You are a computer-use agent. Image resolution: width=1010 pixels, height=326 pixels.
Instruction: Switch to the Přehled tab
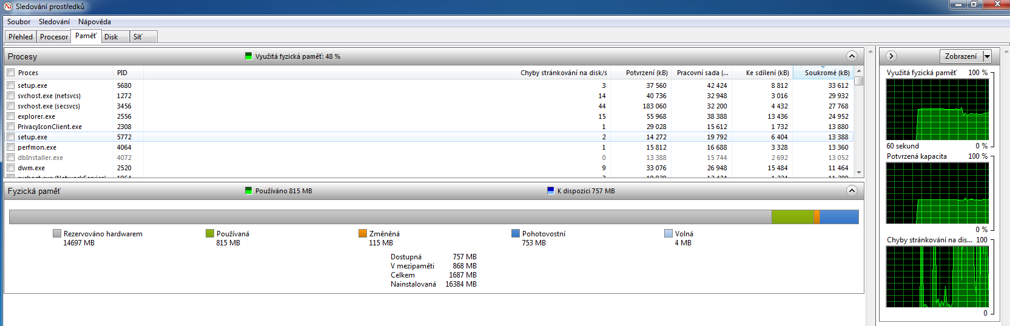(x=21, y=37)
